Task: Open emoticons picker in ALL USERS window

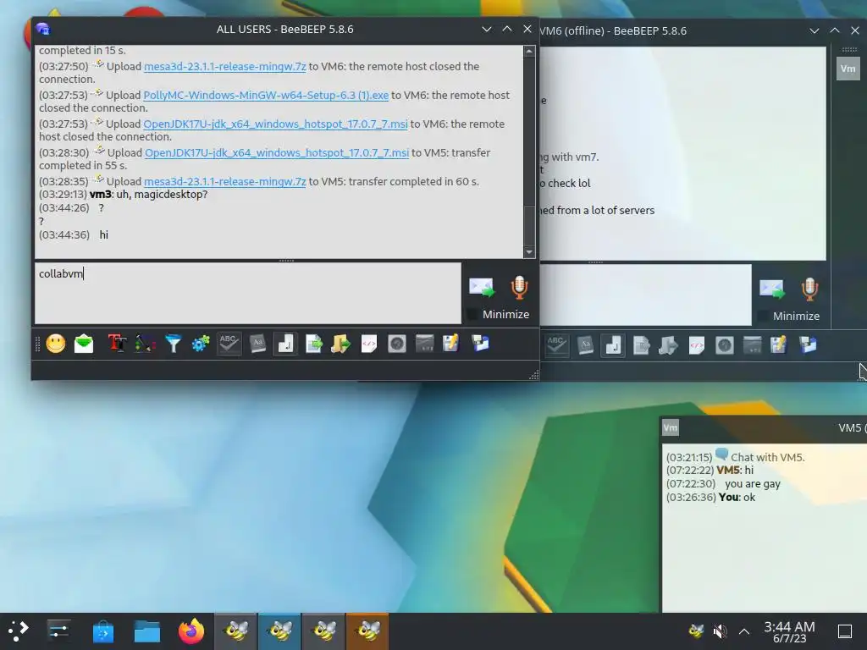Action: click(56, 344)
